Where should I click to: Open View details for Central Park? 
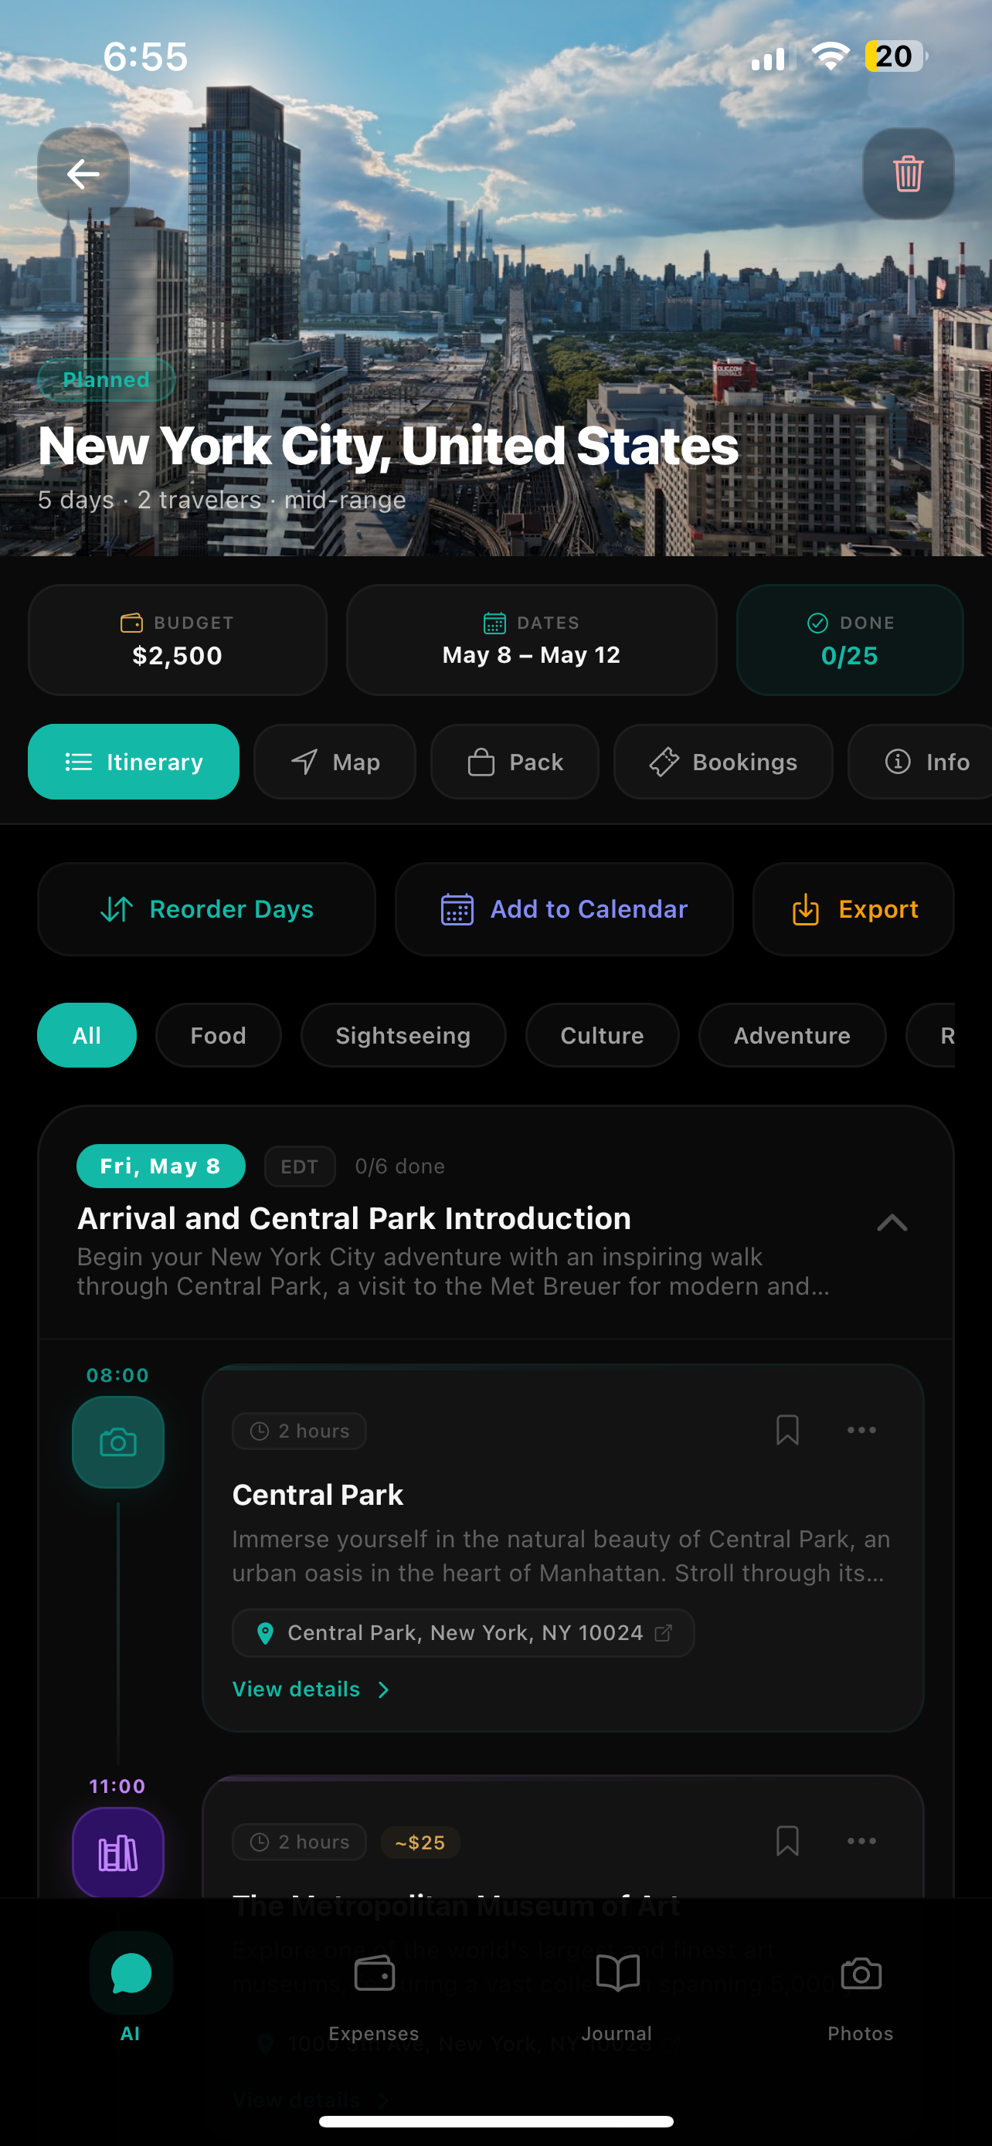pos(311,1689)
